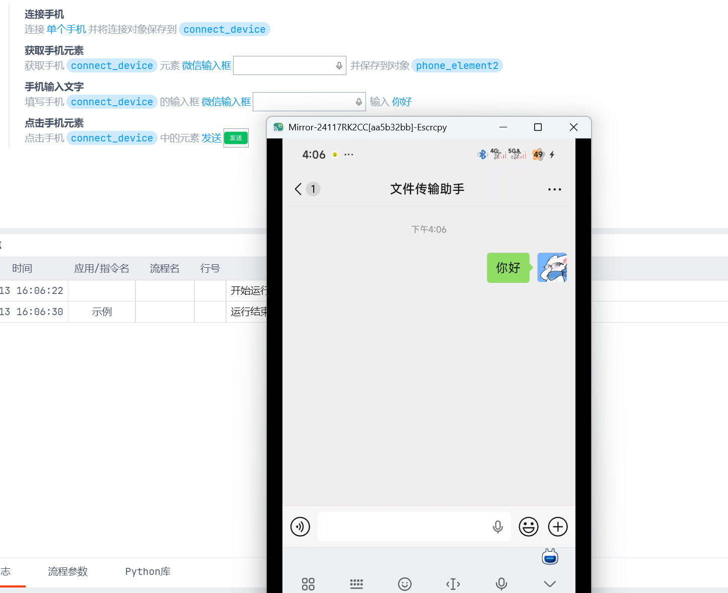Collapse the keyboard with the down chevron
This screenshot has height=593, width=728.
(x=550, y=584)
